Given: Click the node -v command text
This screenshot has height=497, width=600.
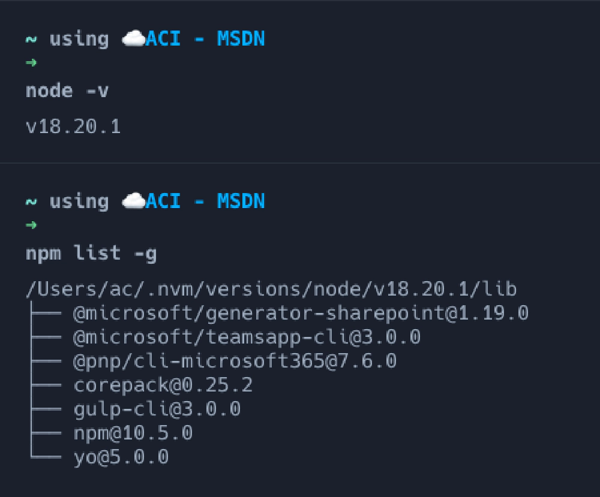Looking at the screenshot, I should (x=67, y=91).
